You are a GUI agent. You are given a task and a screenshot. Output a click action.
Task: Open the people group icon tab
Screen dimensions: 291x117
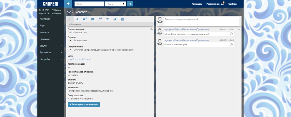pos(85,19)
